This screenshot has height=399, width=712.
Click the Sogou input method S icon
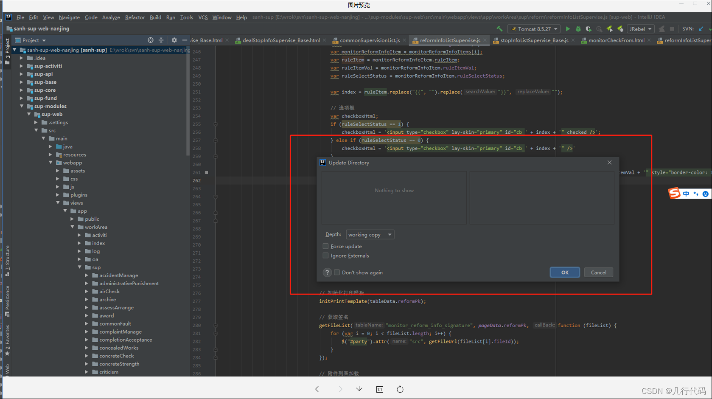[674, 194]
